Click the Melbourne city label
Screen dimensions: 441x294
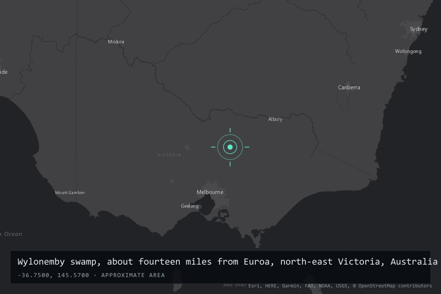click(210, 192)
